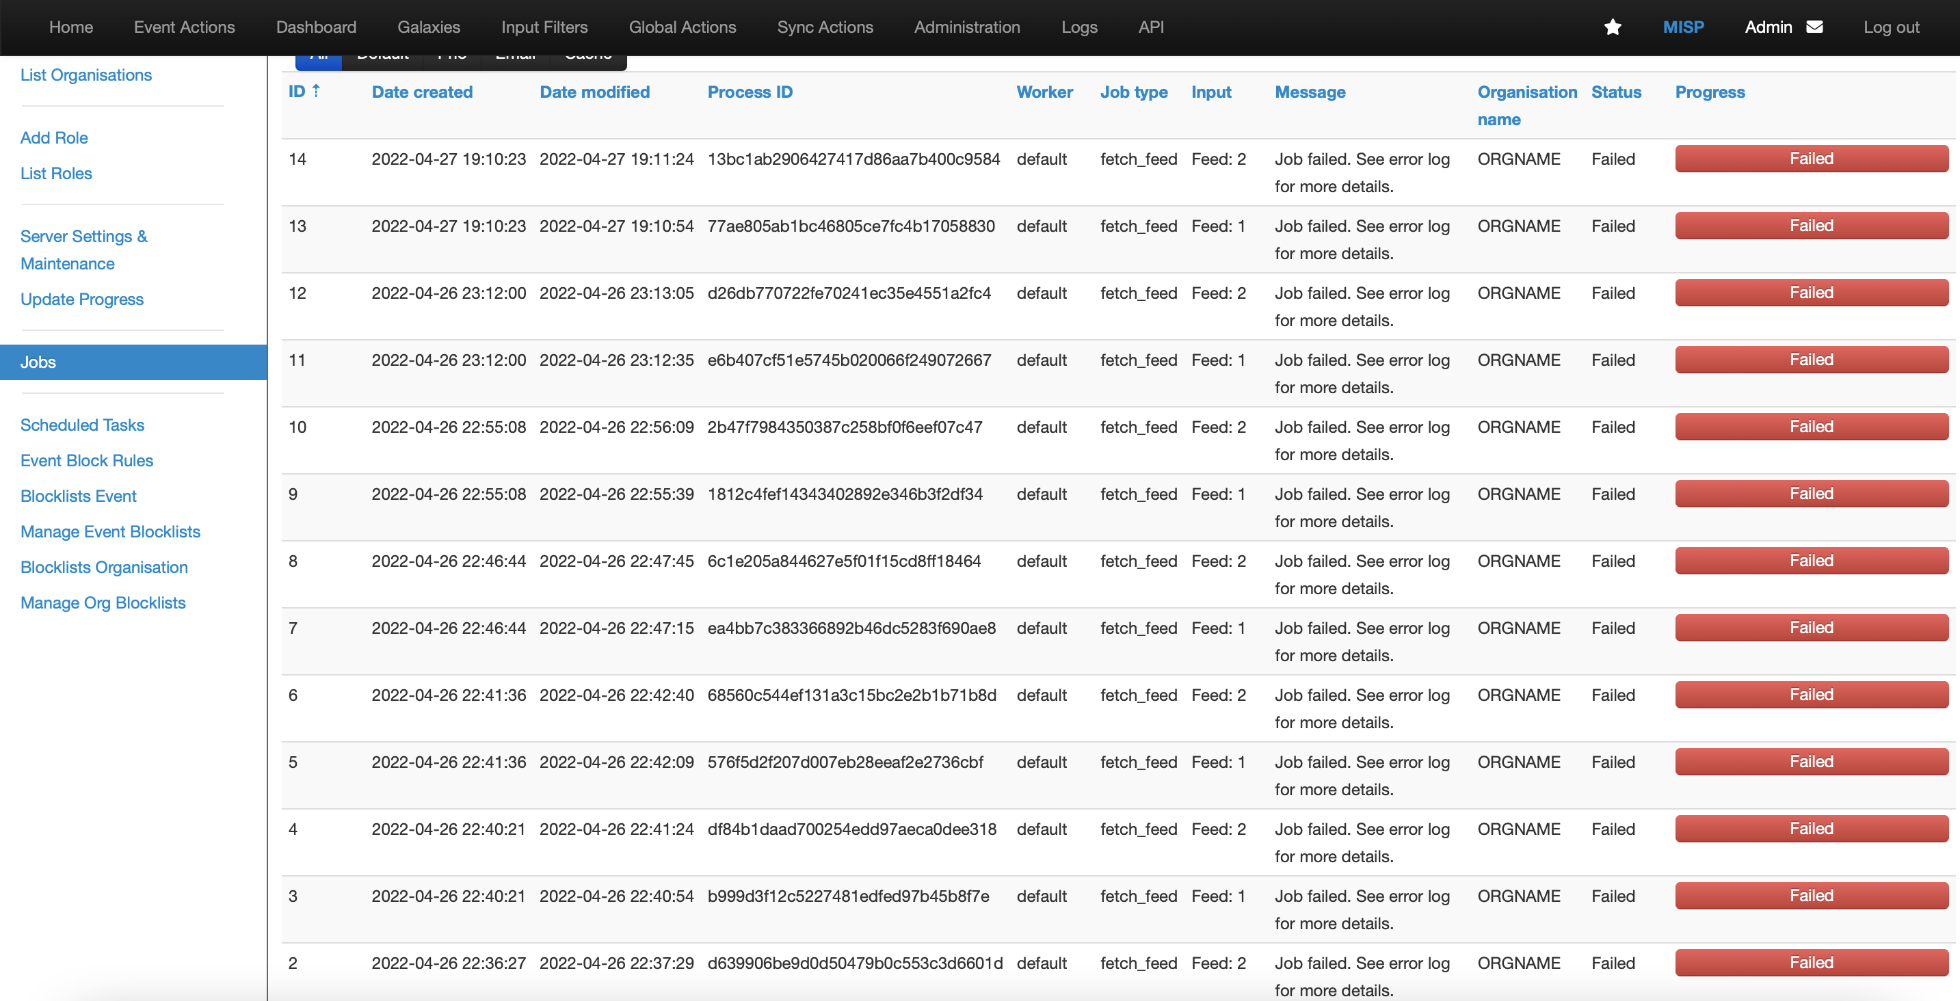Open Blocklists Event in the sidebar
This screenshot has height=1001, width=1960.
79,496
